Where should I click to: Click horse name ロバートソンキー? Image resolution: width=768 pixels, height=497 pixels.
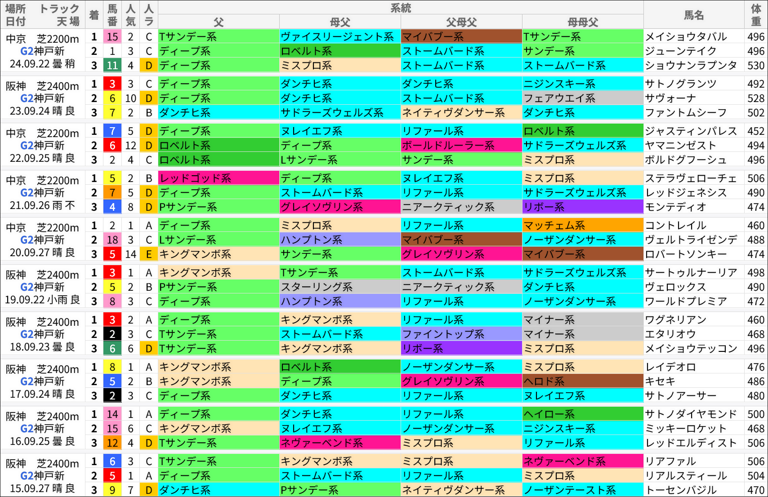click(x=686, y=254)
